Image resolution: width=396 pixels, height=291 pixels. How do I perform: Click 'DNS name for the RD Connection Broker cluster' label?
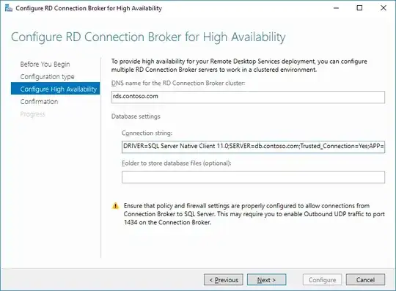coord(178,83)
